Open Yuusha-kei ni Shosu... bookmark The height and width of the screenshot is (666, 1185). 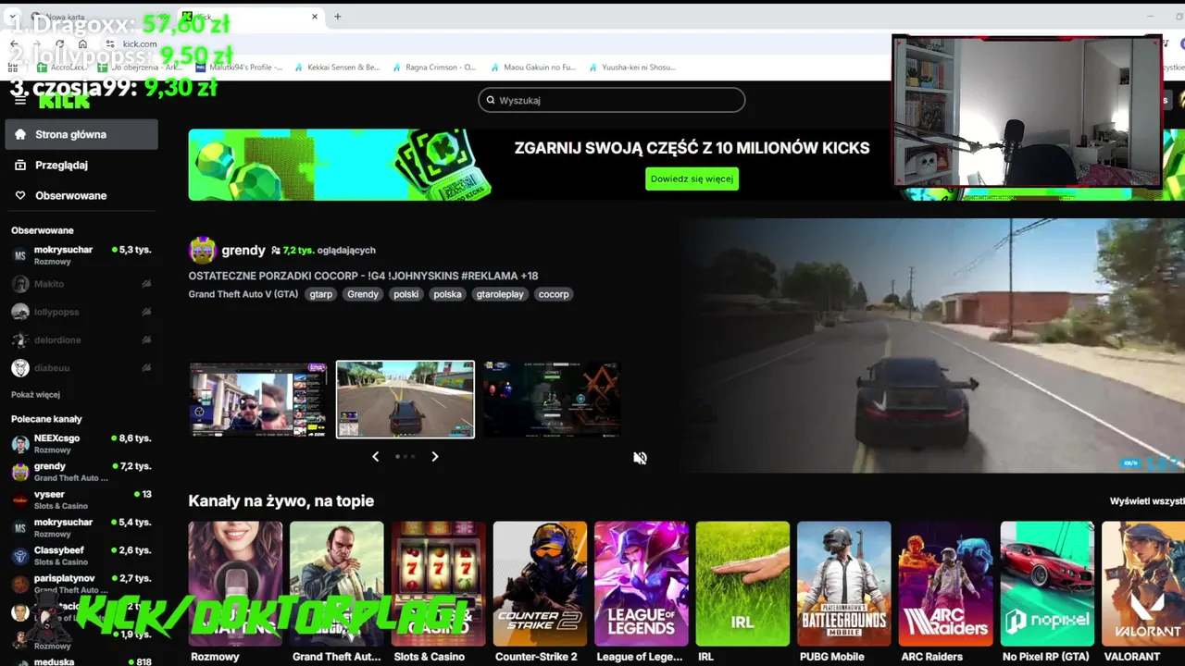632,67
